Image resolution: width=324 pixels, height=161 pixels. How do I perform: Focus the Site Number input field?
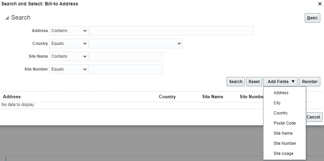tap(125, 69)
